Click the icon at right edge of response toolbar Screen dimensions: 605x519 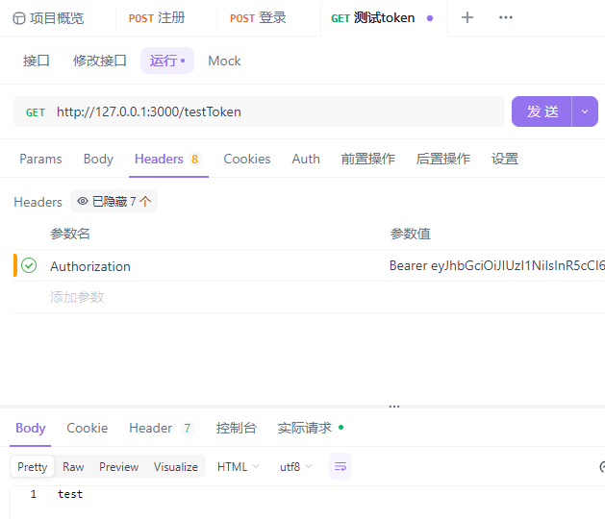[x=601, y=466]
